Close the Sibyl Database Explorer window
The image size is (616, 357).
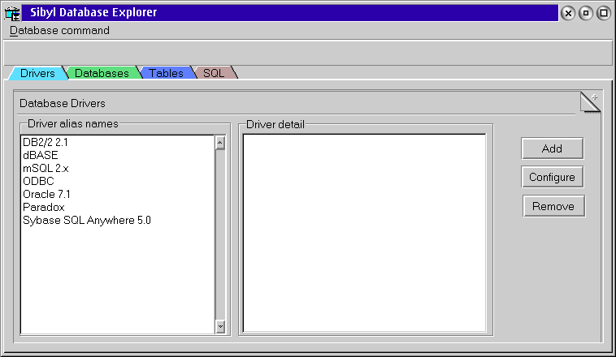coord(568,13)
